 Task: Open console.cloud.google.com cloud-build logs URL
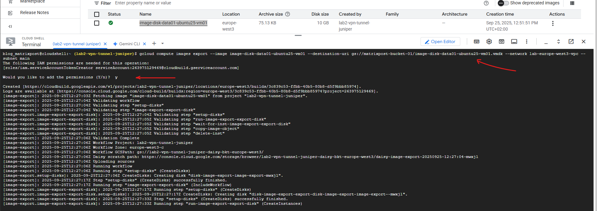coord(217,91)
